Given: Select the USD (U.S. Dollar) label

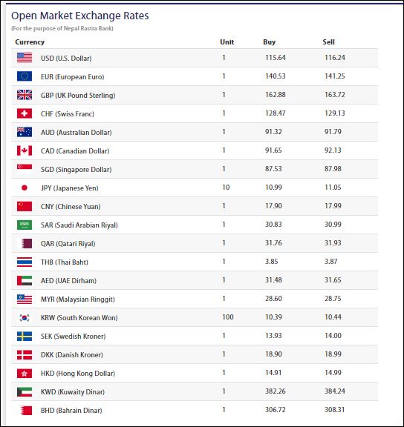Looking at the screenshot, I should [x=66, y=59].
